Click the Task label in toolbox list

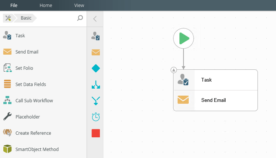pos(20,36)
